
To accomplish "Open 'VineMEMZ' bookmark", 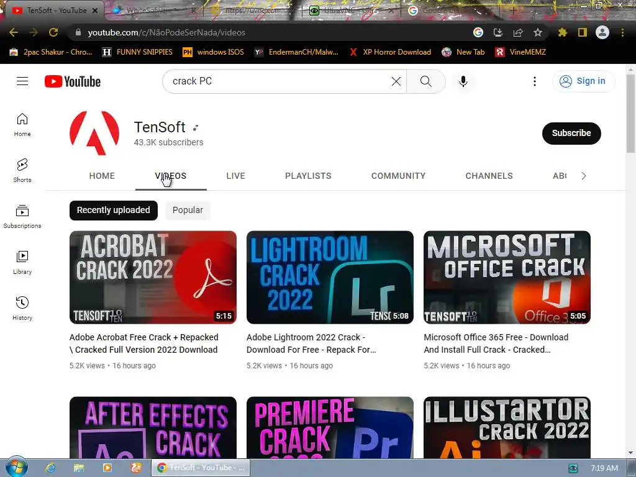I will pos(520,52).
